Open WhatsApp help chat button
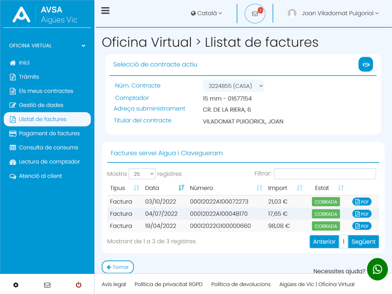This screenshot has height=294, width=392. (377, 269)
